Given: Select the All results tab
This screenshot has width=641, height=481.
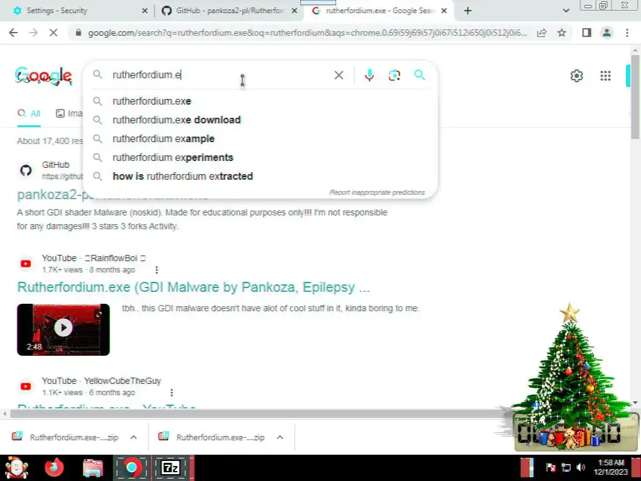Looking at the screenshot, I should [x=29, y=114].
